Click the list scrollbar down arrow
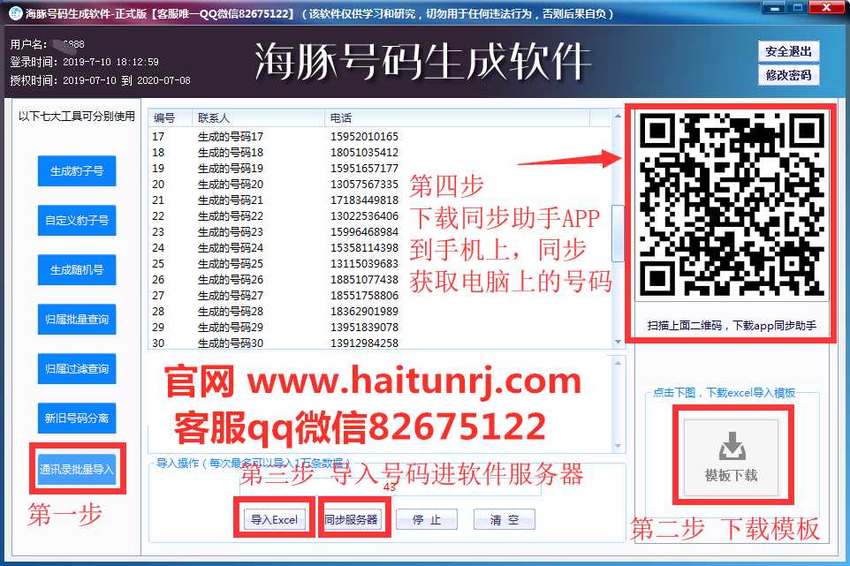 pyautogui.click(x=618, y=342)
